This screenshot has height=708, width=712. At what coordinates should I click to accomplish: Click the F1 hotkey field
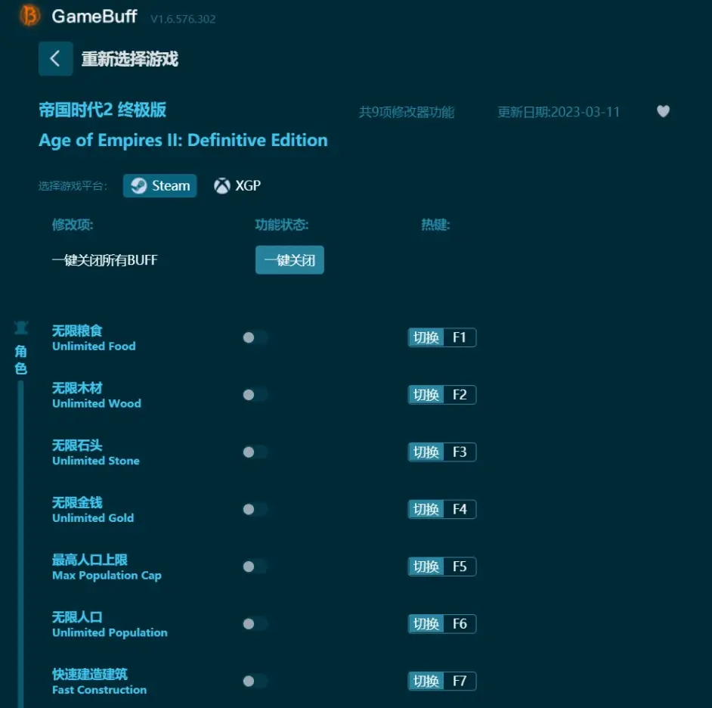tap(460, 337)
